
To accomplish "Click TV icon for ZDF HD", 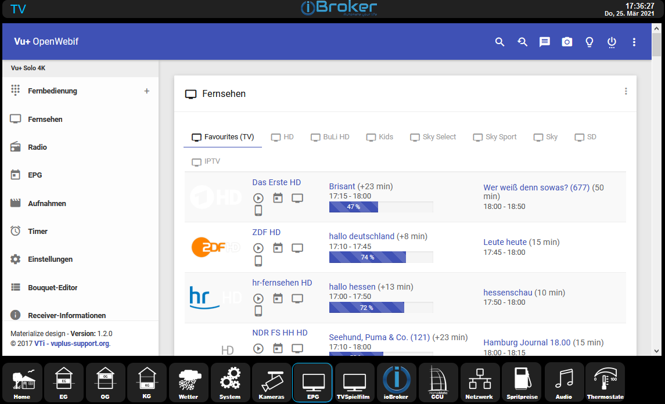I will (x=297, y=248).
